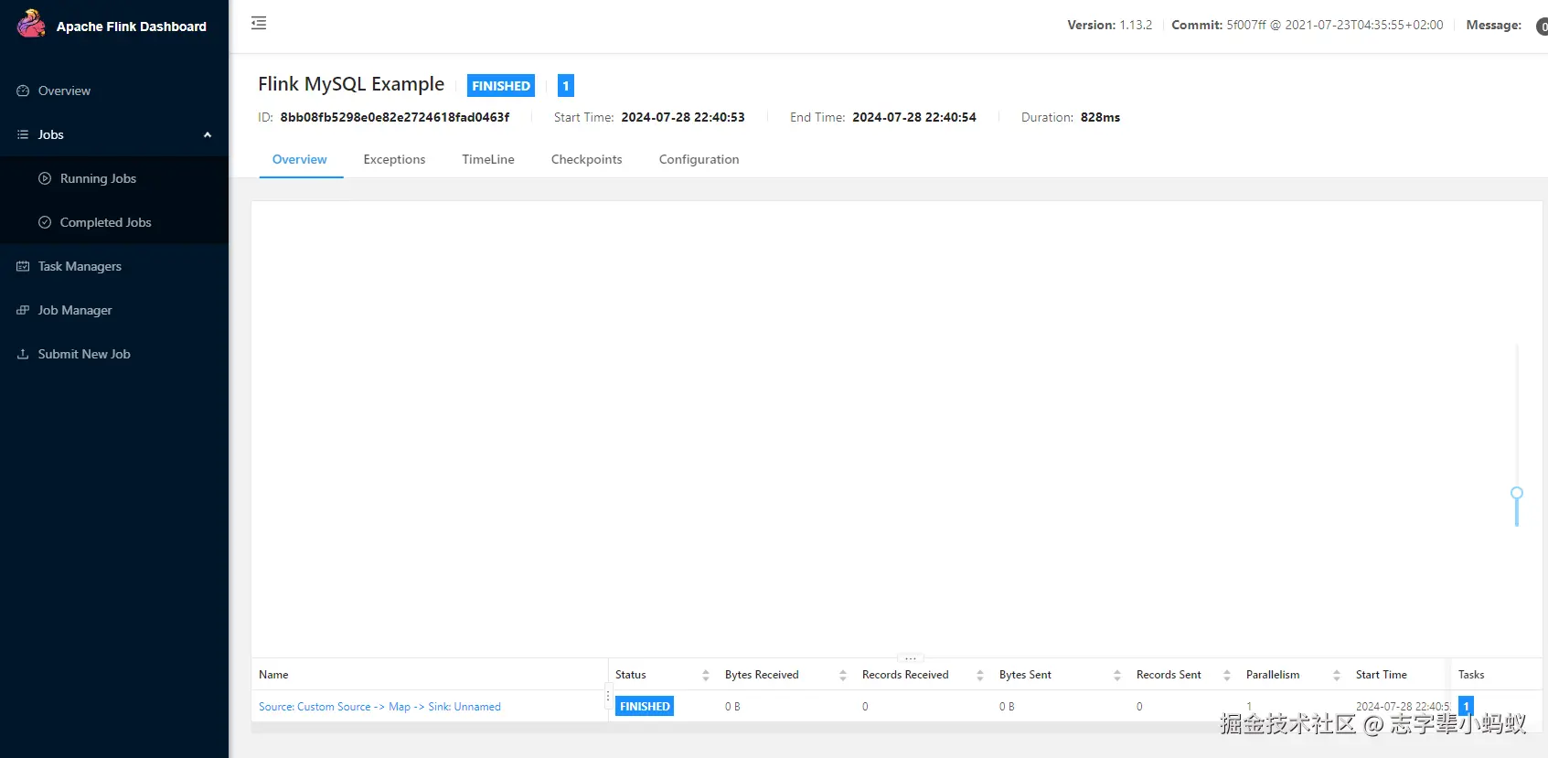Click the blue Tasks badge in vertex row
The width and height of the screenshot is (1548, 758).
1466,706
